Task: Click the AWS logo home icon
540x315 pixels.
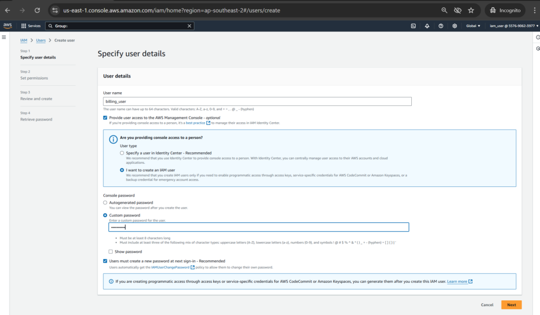Action: (7, 25)
